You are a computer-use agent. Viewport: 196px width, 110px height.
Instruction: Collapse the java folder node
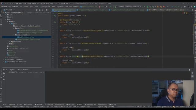(x=9, y=24)
